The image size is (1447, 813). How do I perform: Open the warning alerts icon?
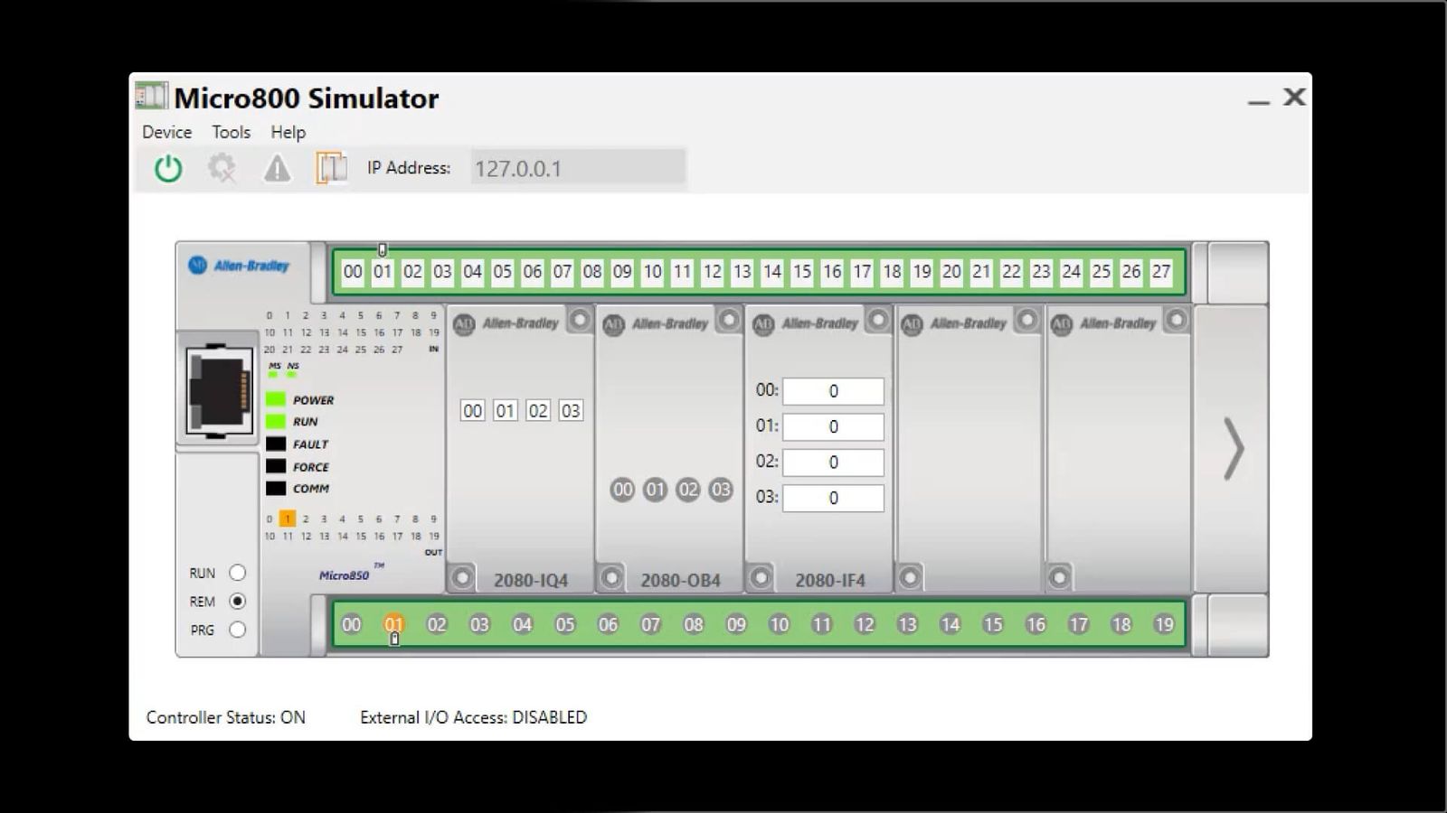[x=277, y=168]
